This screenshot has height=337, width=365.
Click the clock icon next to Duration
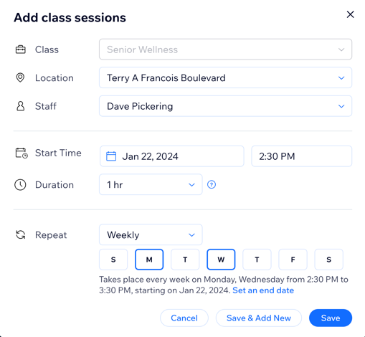coord(20,185)
